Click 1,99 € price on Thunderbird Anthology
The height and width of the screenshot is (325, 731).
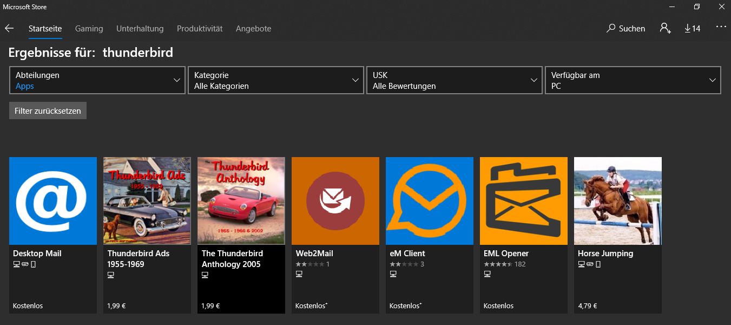pos(210,306)
